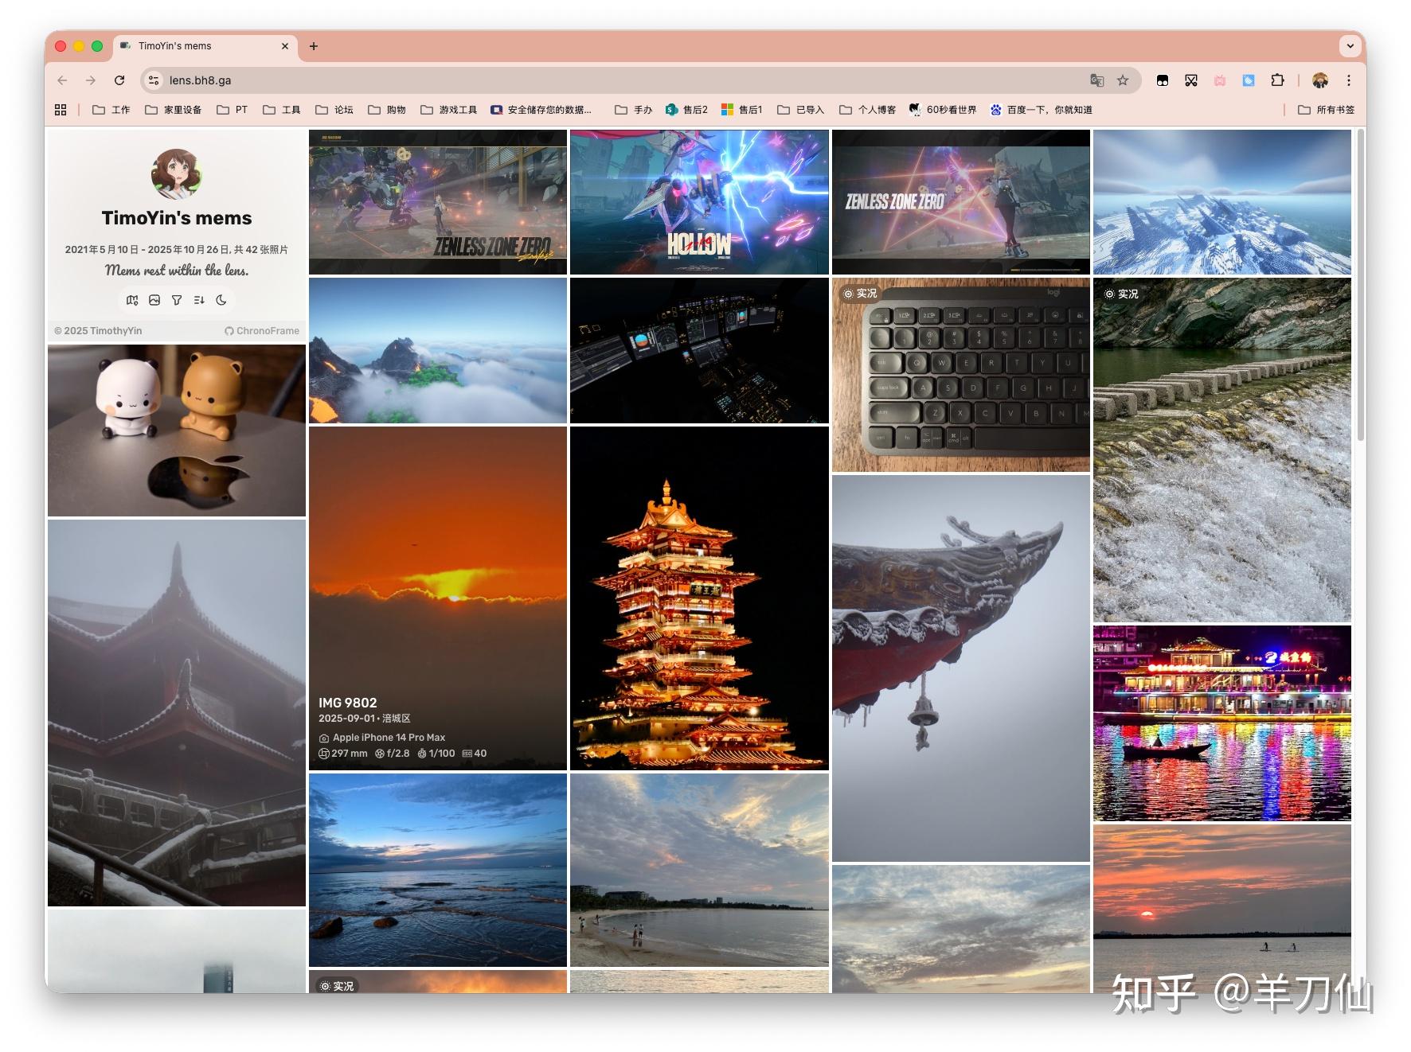
Task: Open the 手办 bookmarks folder
Action: tap(633, 110)
